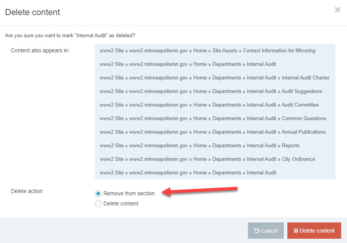This screenshot has height=243, width=347.
Task: Click the 'Content also appears in:' label
Action: click(40, 50)
